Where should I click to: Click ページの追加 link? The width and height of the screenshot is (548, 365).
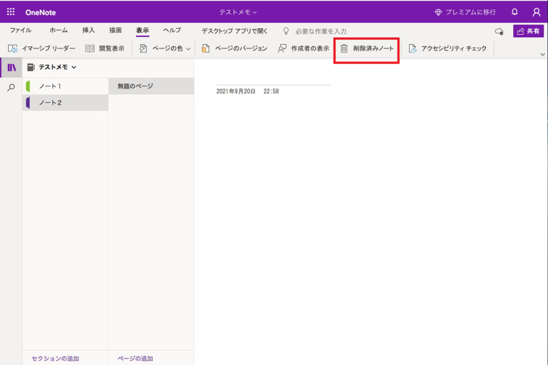click(x=135, y=359)
